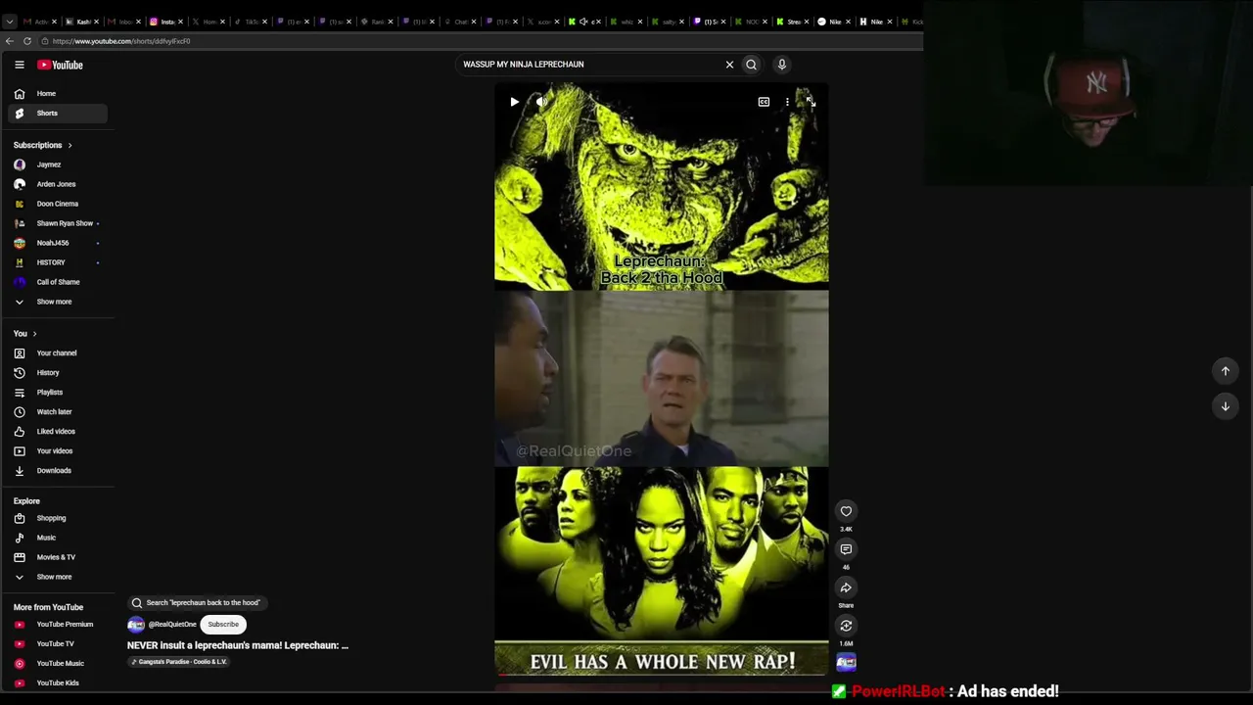Screen dimensions: 1253x705
Task: Go to YouTube home via the logo
Action: click(x=61, y=65)
